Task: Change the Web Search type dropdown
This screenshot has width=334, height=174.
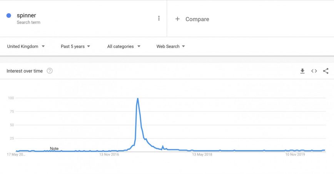Action: (170, 47)
